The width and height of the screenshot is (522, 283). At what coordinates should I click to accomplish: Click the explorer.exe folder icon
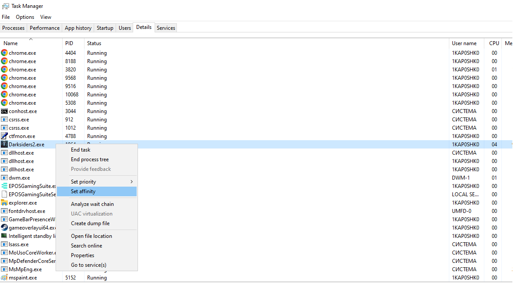4,202
